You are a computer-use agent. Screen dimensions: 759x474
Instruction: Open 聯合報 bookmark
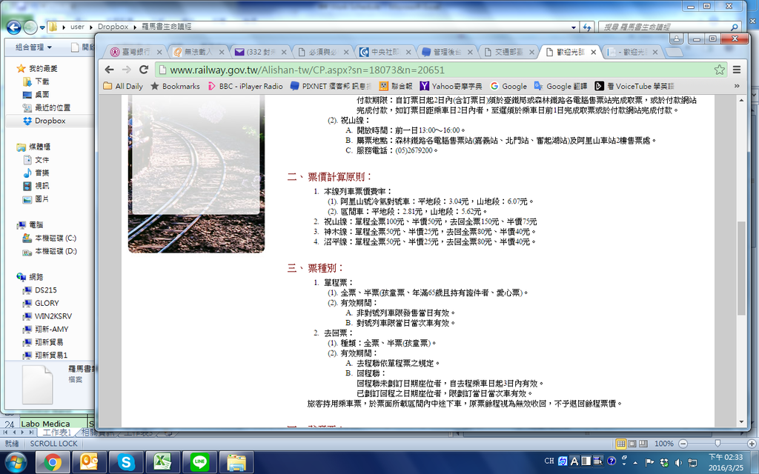coord(396,86)
